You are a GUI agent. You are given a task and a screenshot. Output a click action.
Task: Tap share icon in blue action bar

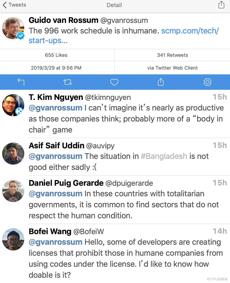pyautogui.click(x=161, y=82)
